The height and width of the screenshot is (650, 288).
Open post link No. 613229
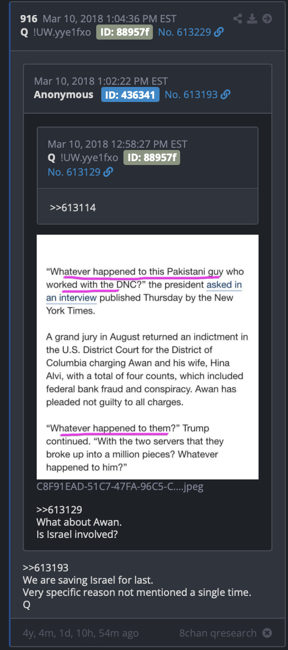click(x=185, y=32)
